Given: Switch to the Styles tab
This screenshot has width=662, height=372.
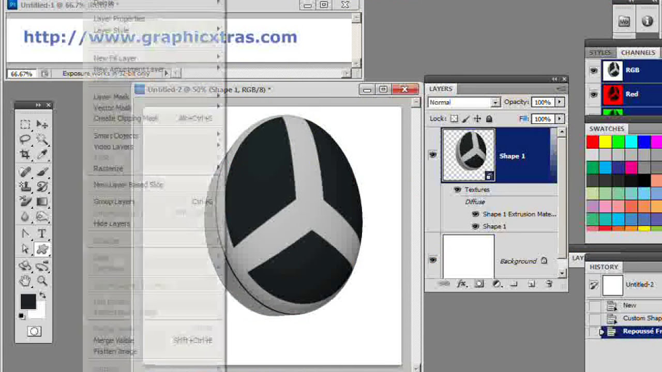Looking at the screenshot, I should [x=600, y=53].
